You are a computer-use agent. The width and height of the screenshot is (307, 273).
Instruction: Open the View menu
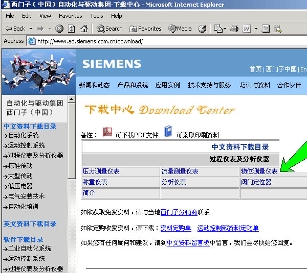click(x=45, y=16)
